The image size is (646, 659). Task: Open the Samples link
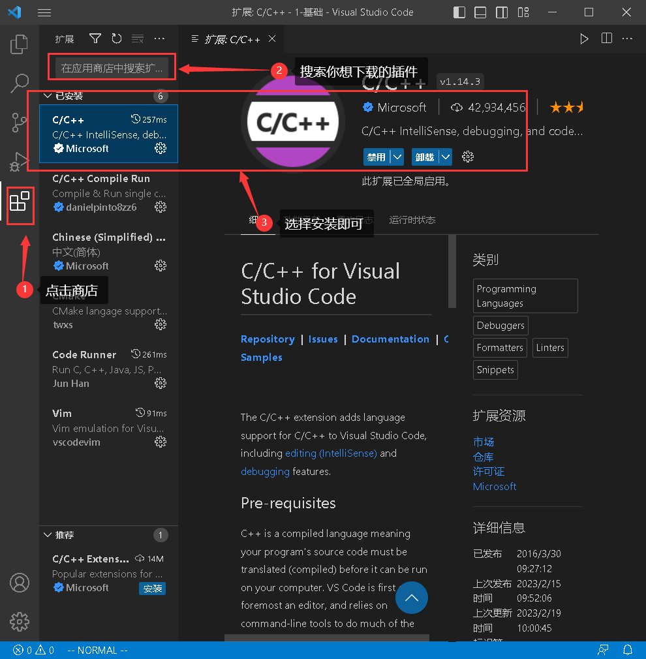pos(262,358)
